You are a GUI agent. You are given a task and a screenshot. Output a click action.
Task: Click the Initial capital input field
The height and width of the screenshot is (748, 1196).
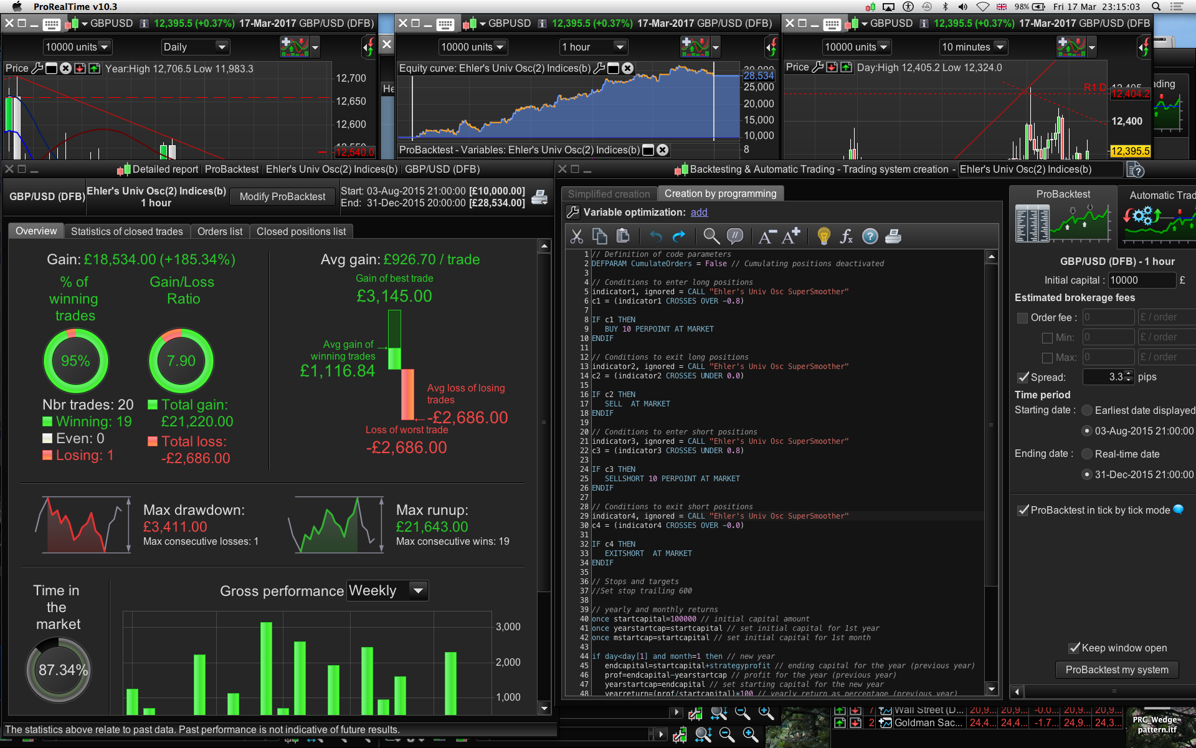(x=1141, y=280)
